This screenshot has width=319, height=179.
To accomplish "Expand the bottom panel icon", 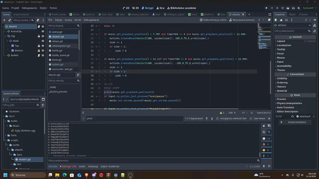I will pyautogui.click(x=269, y=166).
